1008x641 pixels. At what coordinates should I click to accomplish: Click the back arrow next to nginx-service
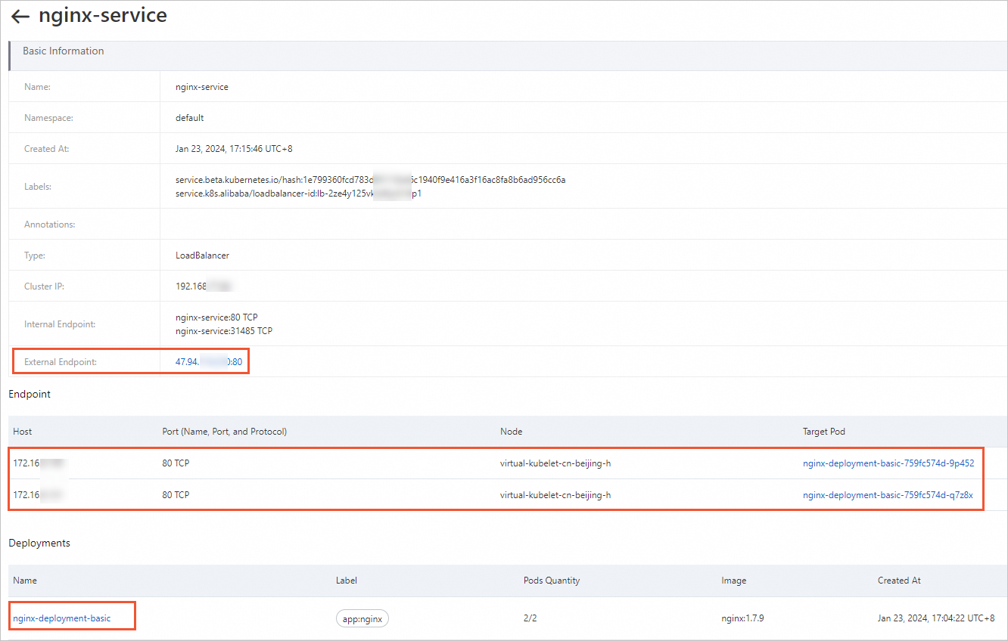[x=20, y=17]
